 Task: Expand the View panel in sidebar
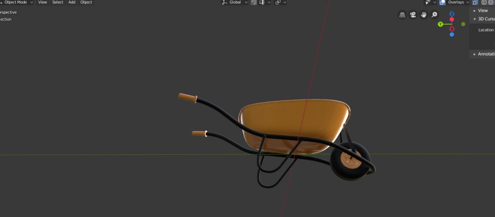tap(482, 11)
